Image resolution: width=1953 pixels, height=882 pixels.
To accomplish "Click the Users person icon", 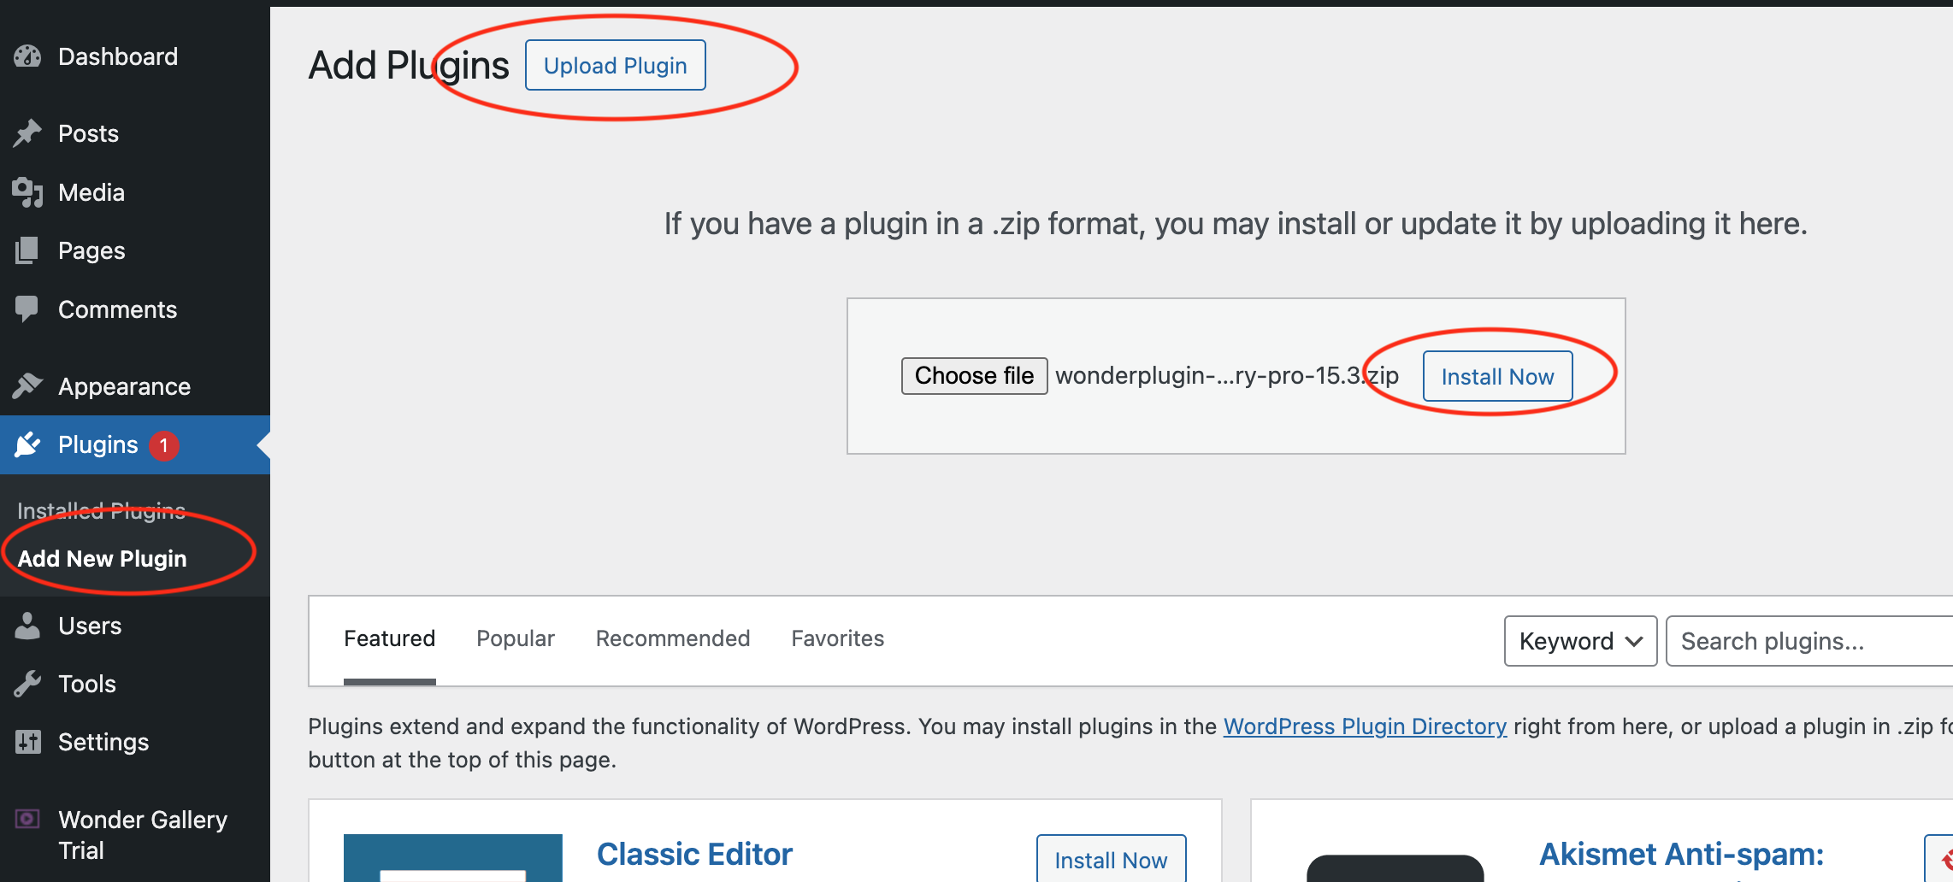I will tap(27, 626).
